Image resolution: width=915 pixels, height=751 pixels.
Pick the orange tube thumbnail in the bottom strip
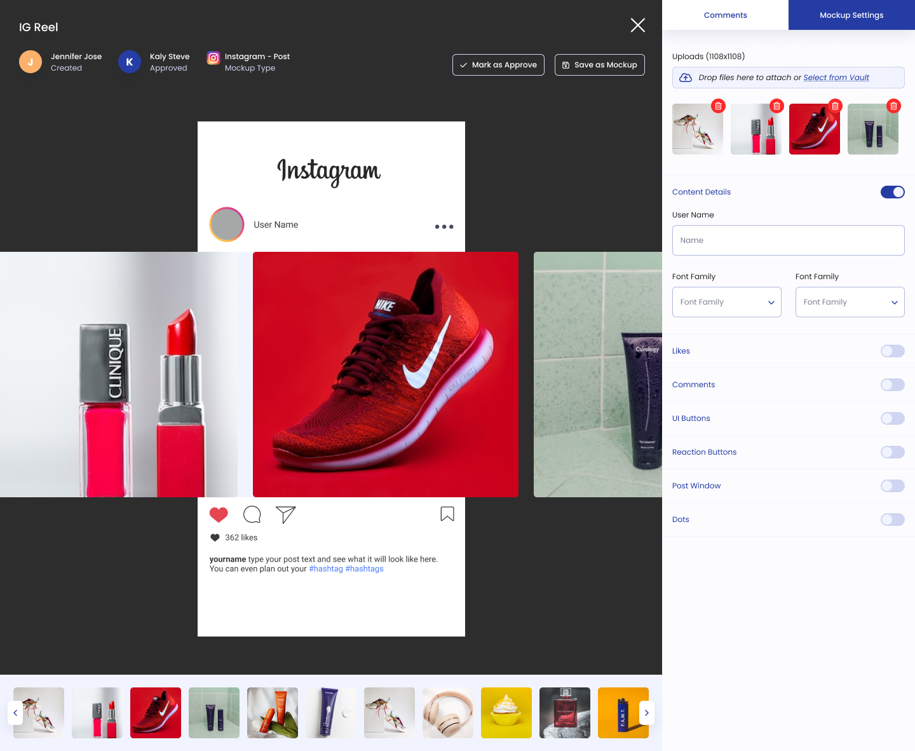click(273, 713)
